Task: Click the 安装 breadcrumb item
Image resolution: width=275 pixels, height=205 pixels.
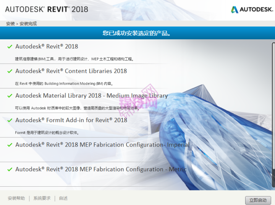Action: [10, 24]
